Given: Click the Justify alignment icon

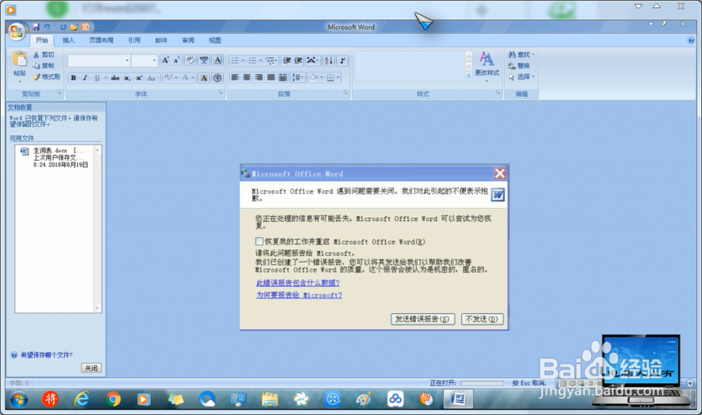Looking at the screenshot, I should click(x=271, y=77).
